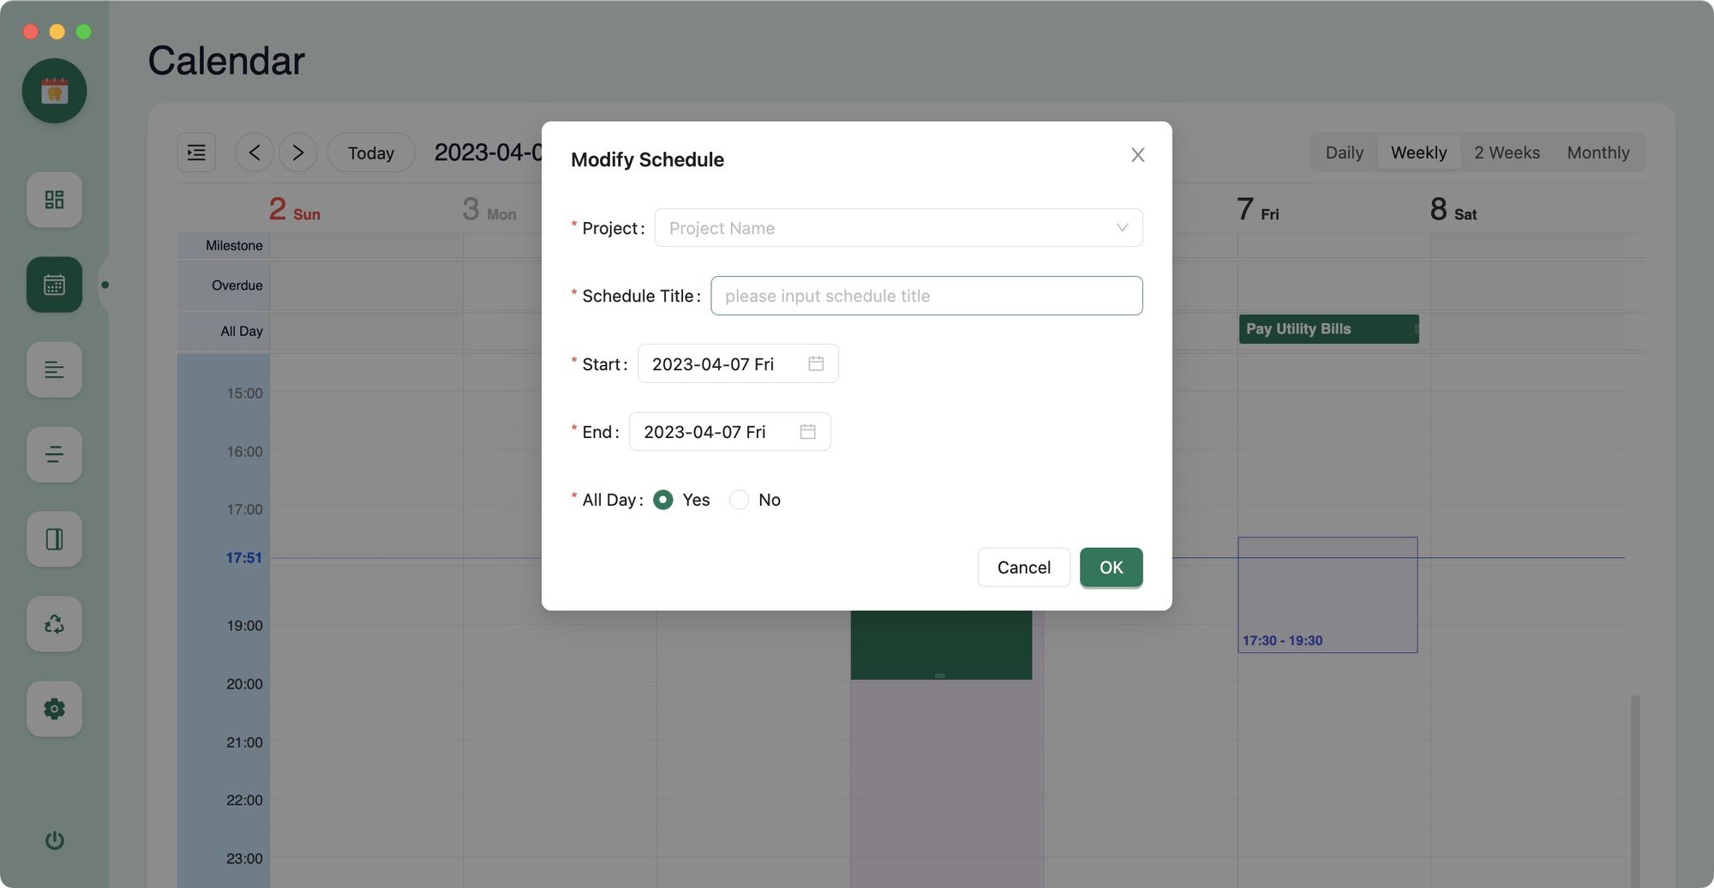
Task: Select No for All Day
Action: (739, 500)
